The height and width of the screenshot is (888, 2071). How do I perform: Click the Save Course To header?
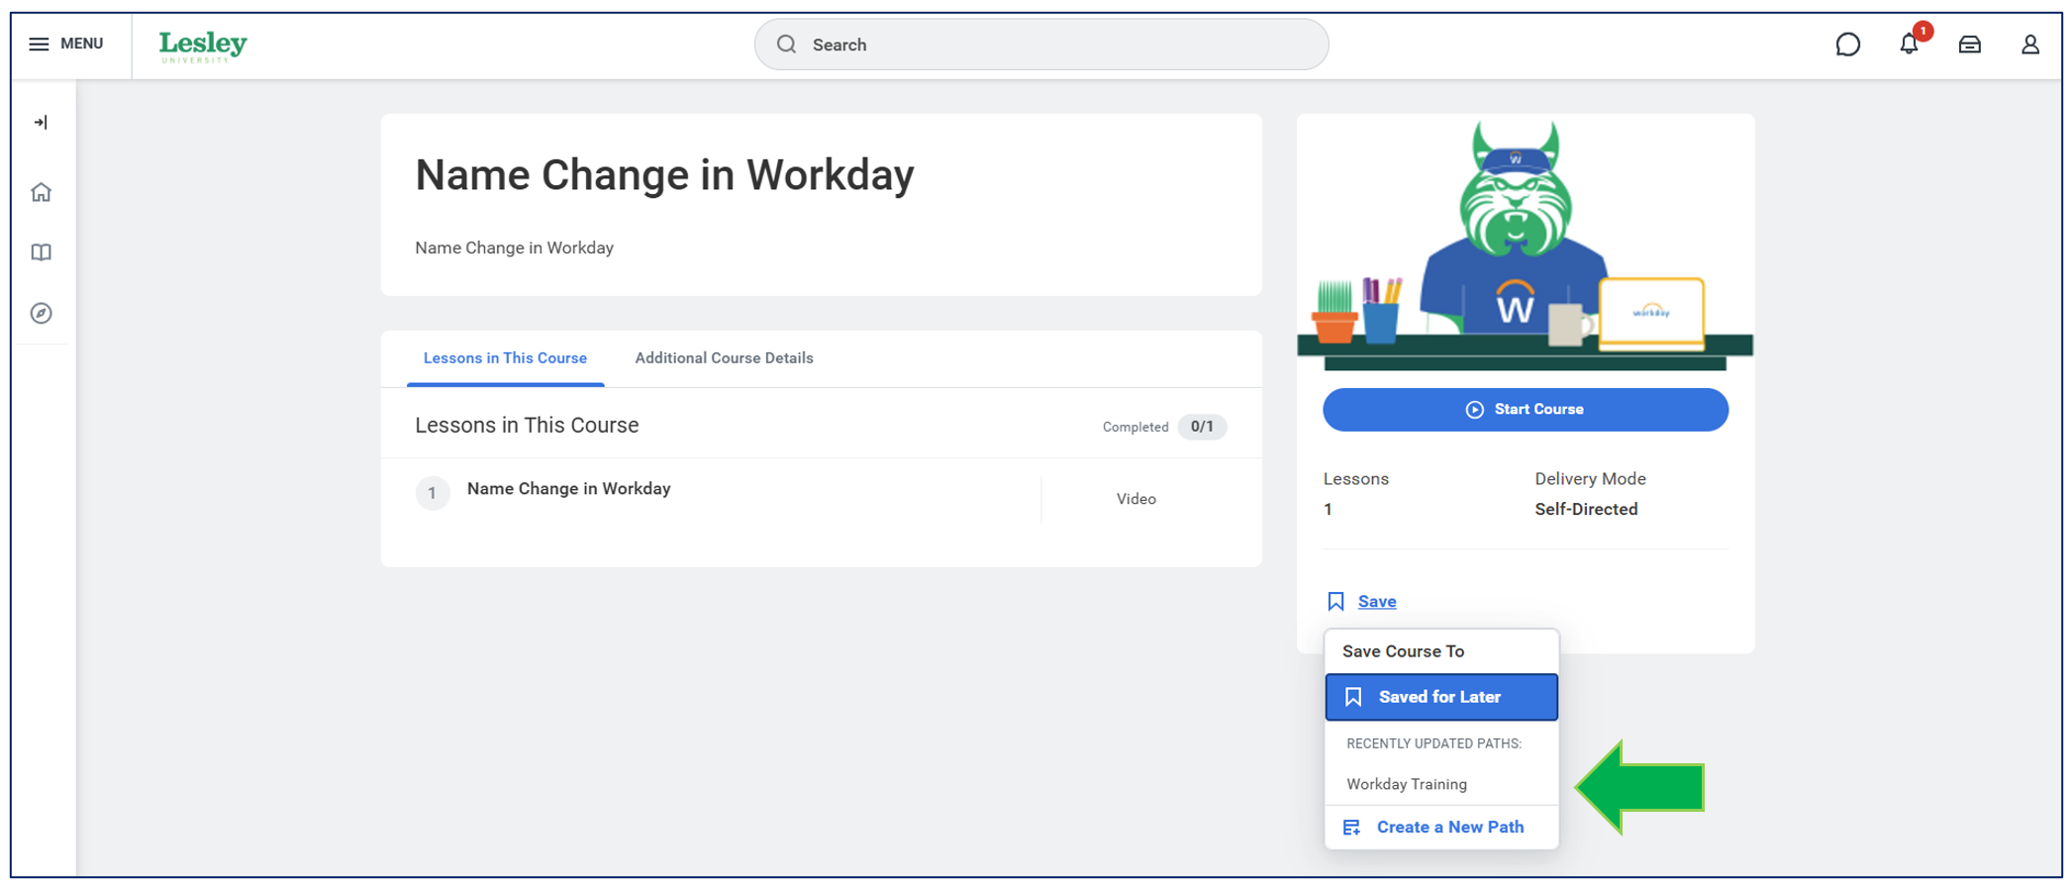click(x=1403, y=651)
